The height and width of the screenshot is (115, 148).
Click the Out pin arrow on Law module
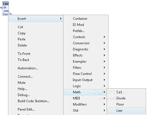pyautogui.click(x=10, y=14)
